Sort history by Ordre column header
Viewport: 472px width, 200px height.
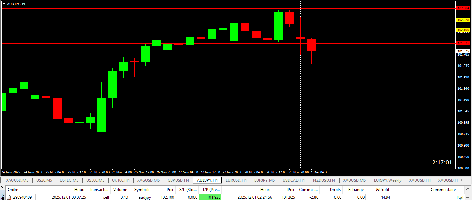tap(21, 190)
